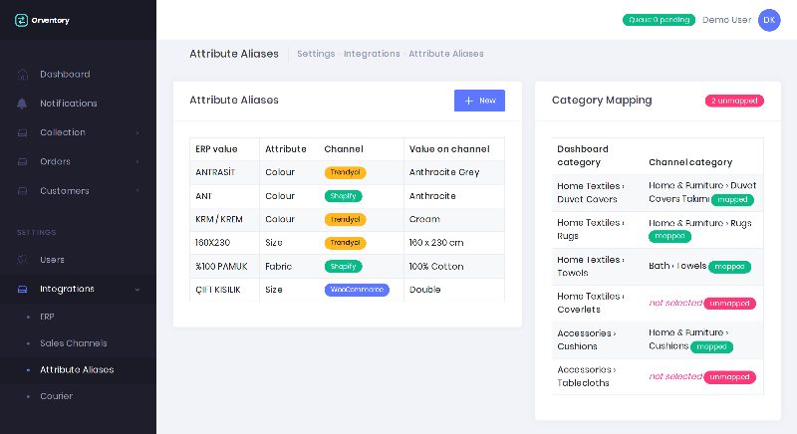Go to Dashboard in sidebar

[65, 74]
